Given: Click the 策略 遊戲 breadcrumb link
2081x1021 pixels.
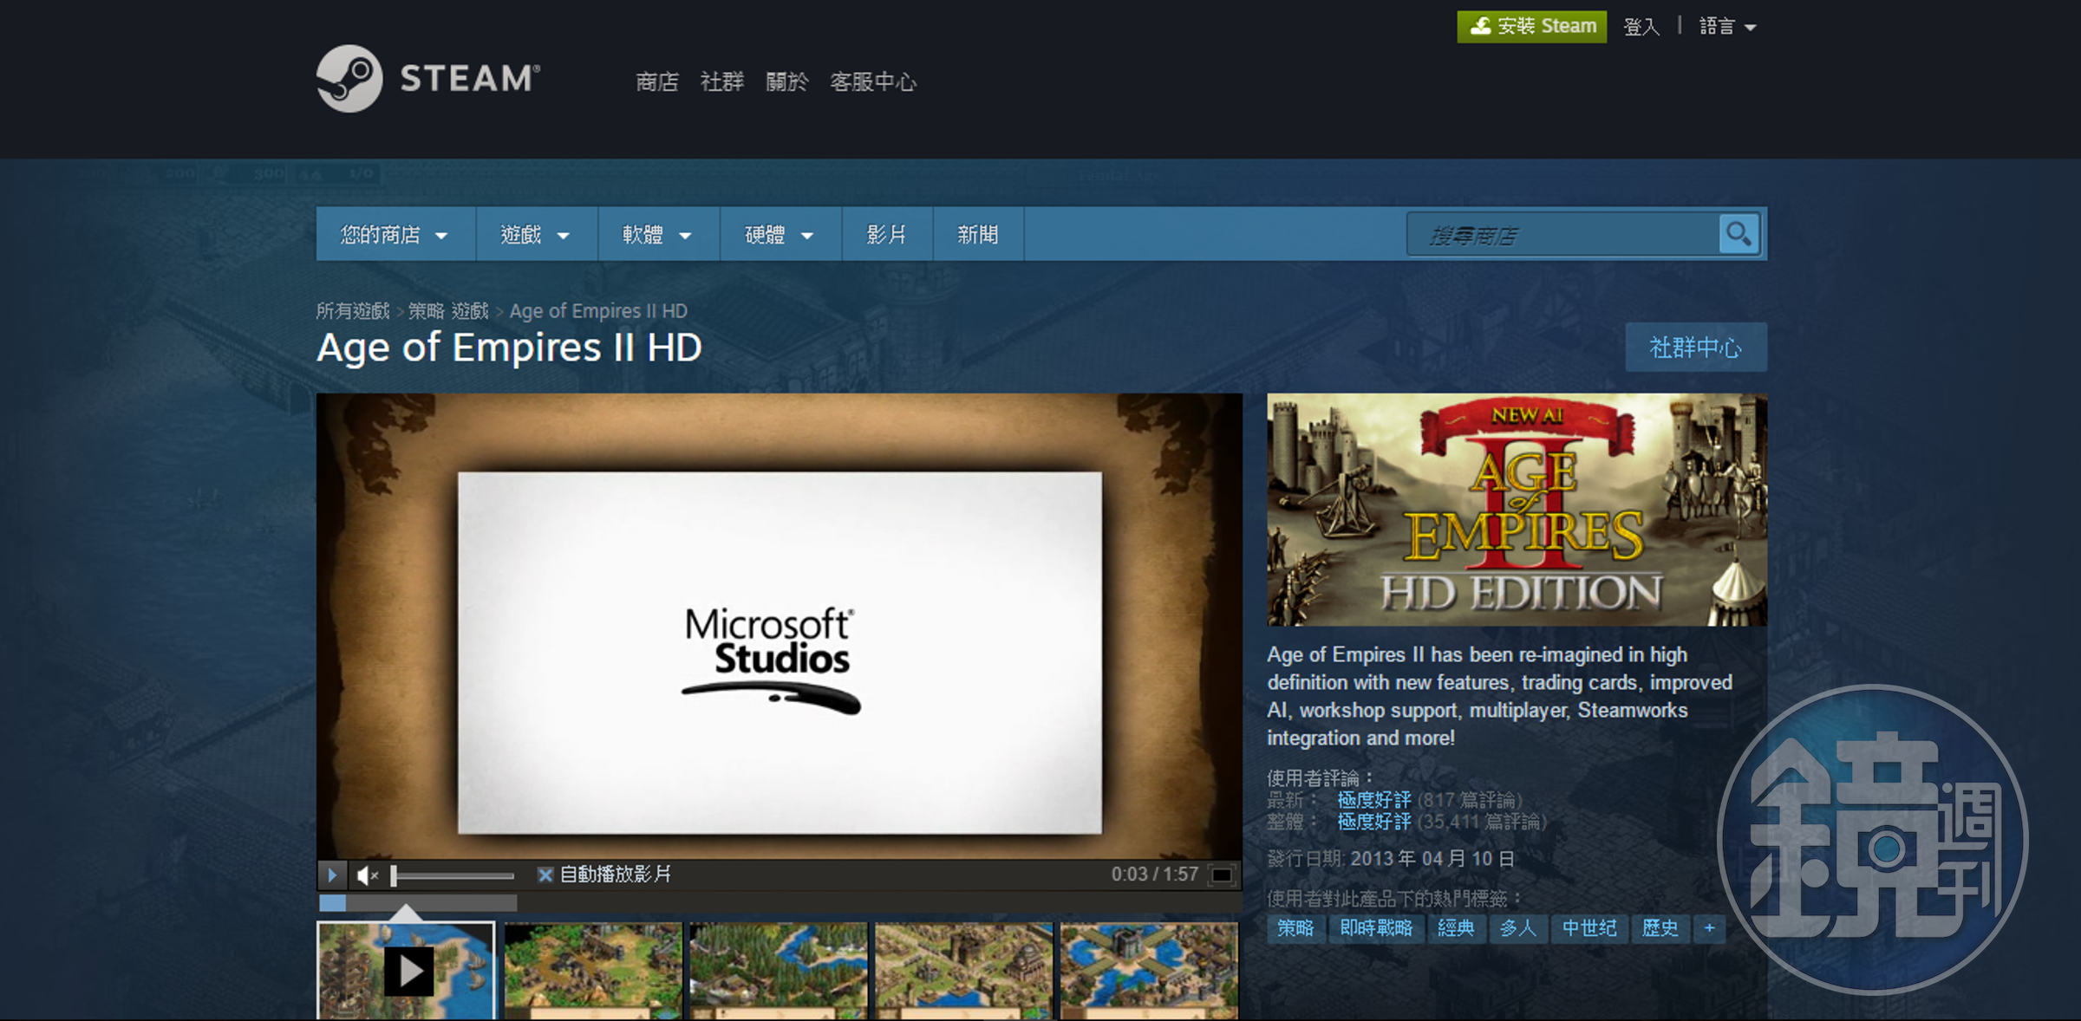Looking at the screenshot, I should (x=449, y=310).
